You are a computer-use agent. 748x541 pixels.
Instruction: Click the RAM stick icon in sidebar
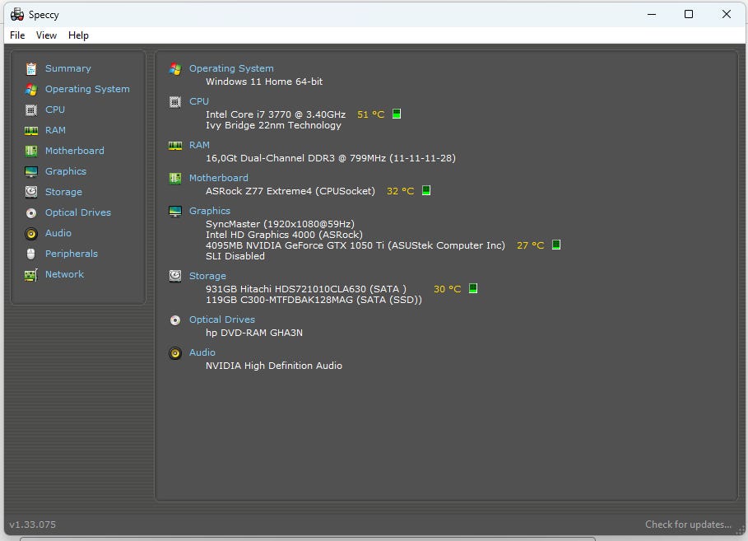31,130
